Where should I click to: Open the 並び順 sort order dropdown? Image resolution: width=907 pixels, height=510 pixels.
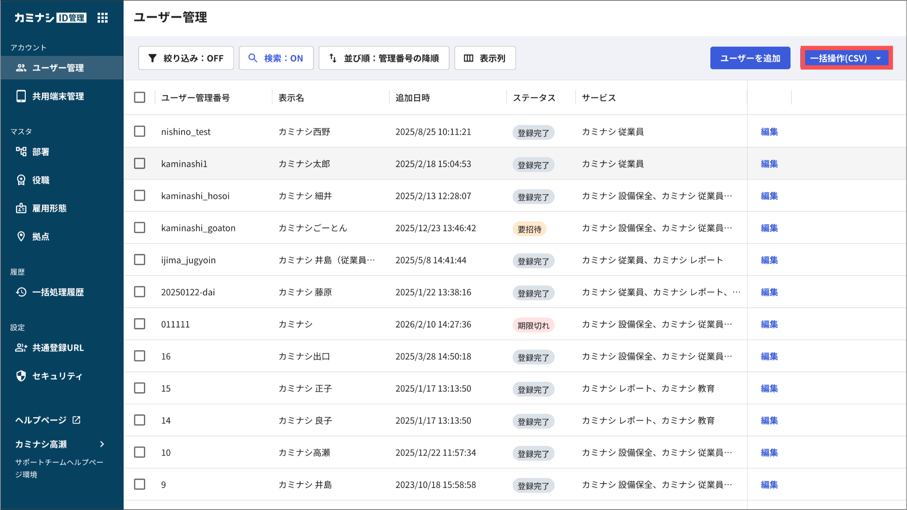click(384, 58)
